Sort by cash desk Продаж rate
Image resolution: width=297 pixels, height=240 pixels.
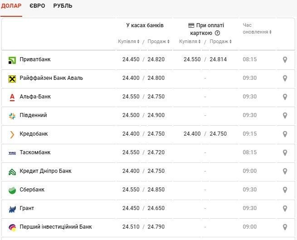[159, 41]
